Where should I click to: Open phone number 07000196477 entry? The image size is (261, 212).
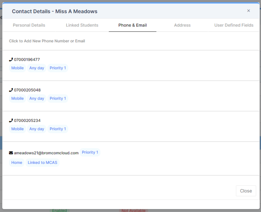(x=27, y=60)
